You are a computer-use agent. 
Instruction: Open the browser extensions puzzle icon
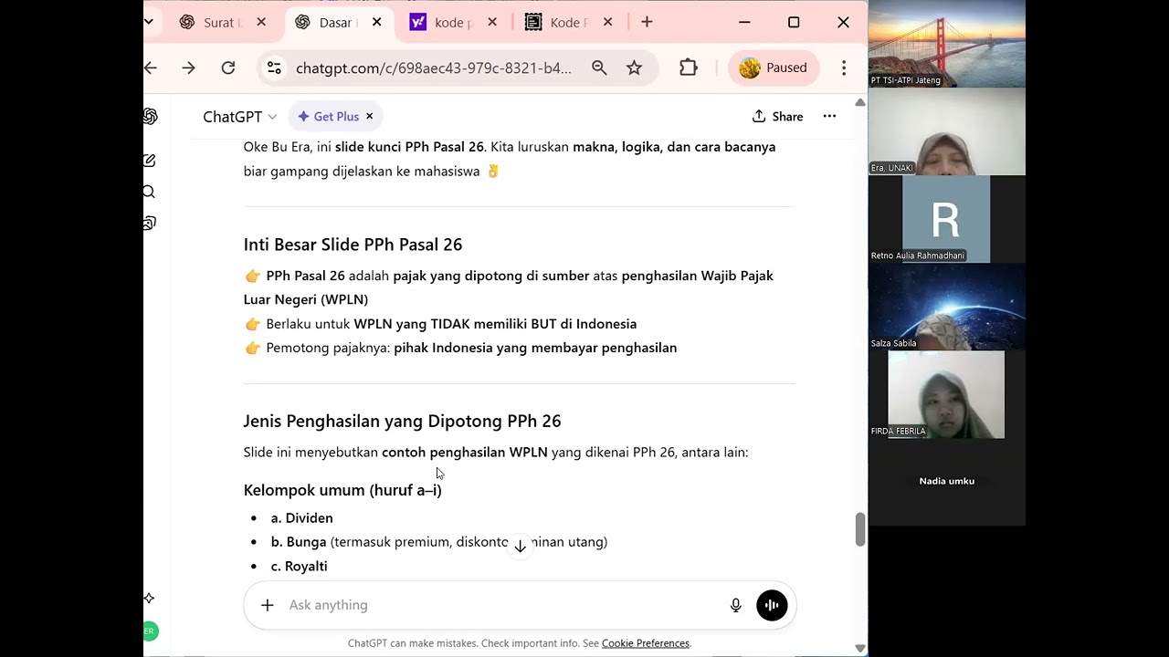[688, 68]
